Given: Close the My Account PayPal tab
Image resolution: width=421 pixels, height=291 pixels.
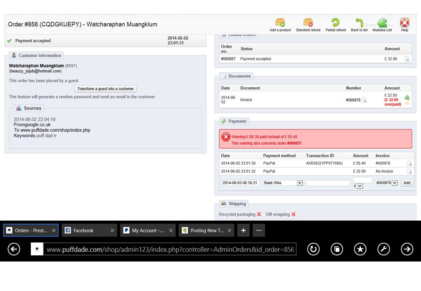Looking at the screenshot, I should point(171,230).
